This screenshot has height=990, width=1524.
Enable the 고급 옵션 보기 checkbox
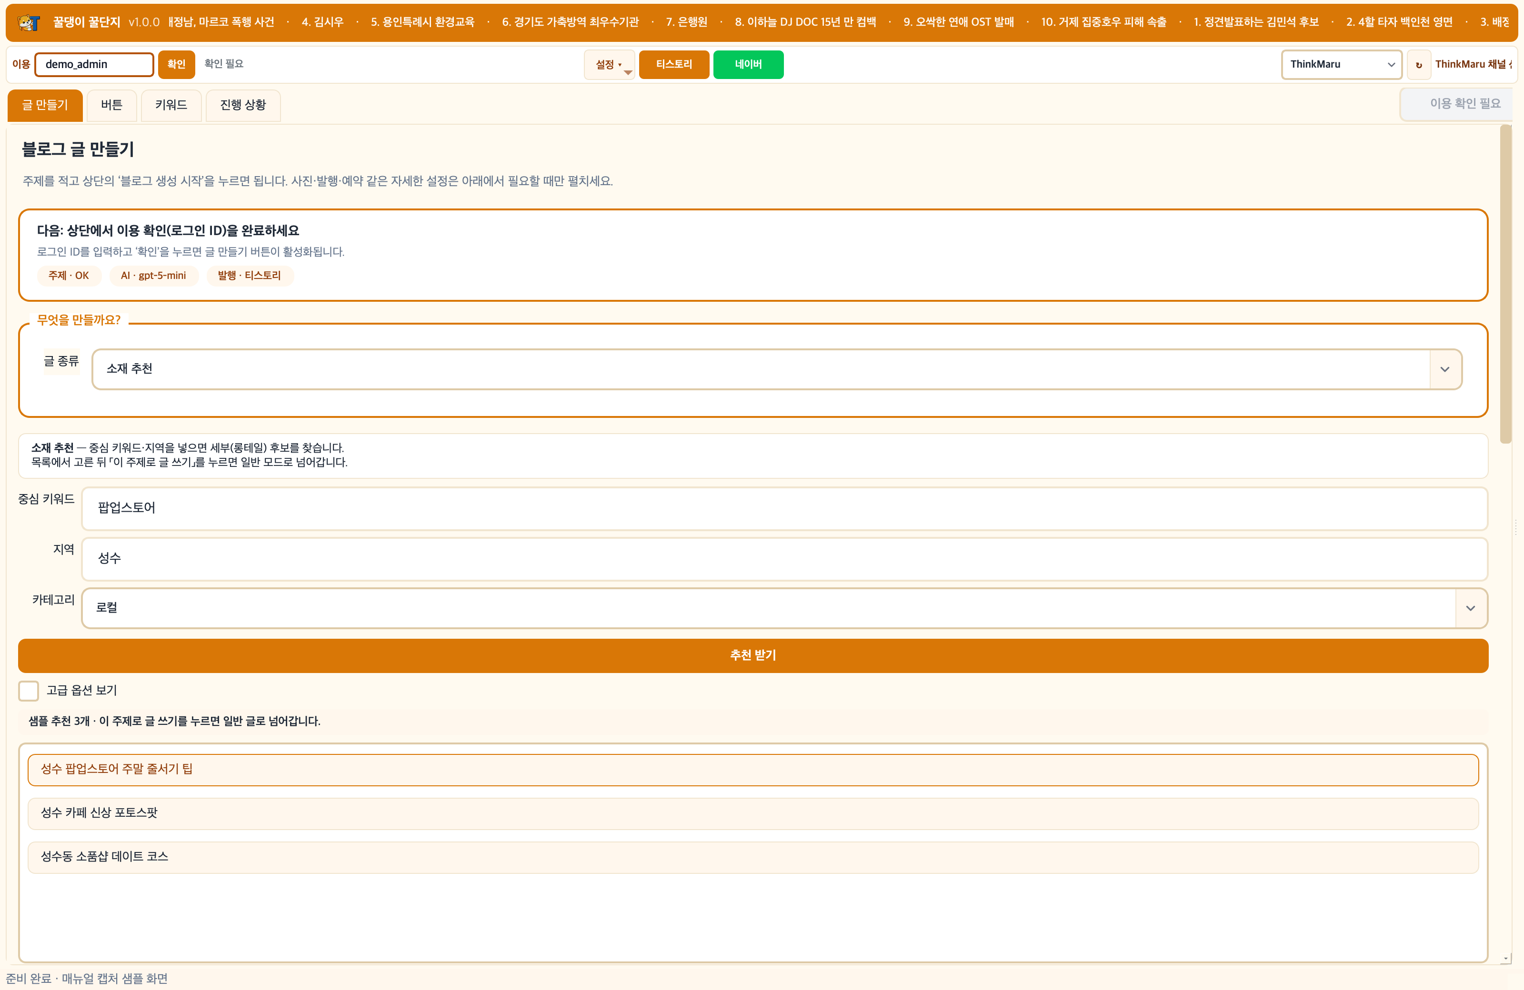29,691
